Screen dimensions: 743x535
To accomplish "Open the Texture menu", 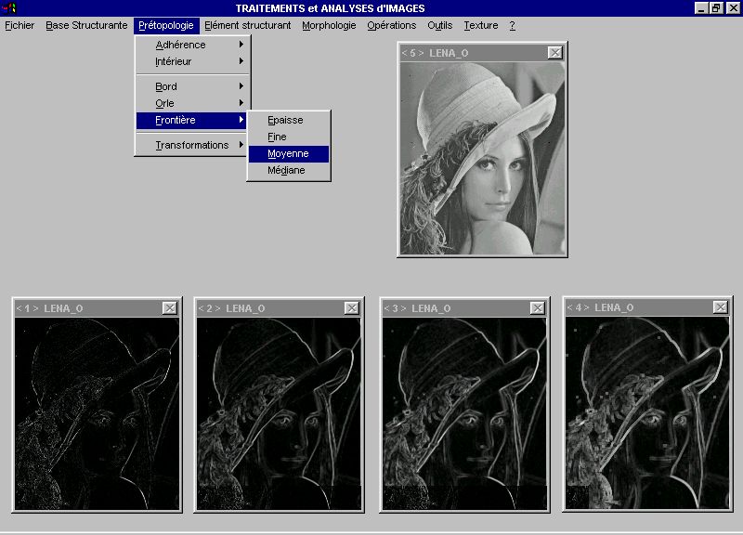I will tap(480, 26).
